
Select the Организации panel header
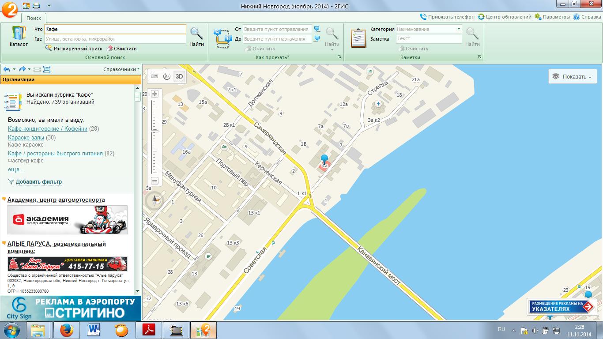pos(71,79)
